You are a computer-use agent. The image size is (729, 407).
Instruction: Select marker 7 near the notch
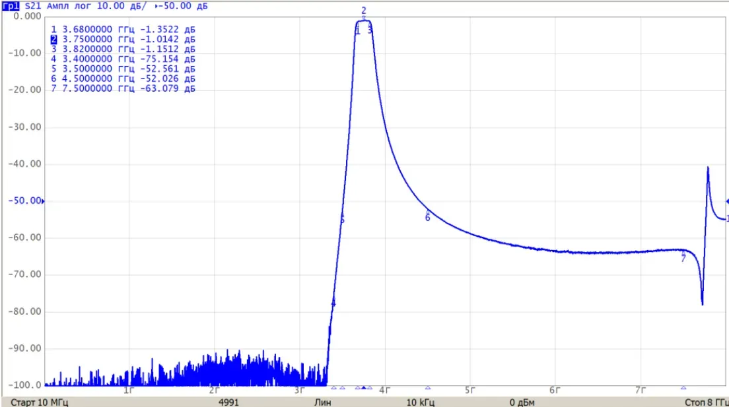[683, 259]
